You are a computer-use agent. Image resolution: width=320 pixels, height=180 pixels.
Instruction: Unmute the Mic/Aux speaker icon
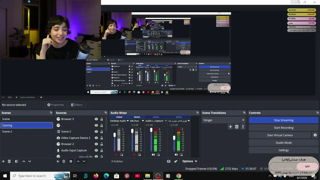pos(134,155)
